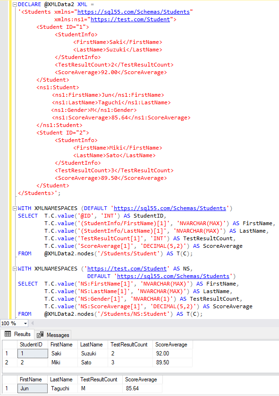Click the '<ns1:Student>' opening tag line
The height and width of the screenshot is (396, 279).
(58, 87)
